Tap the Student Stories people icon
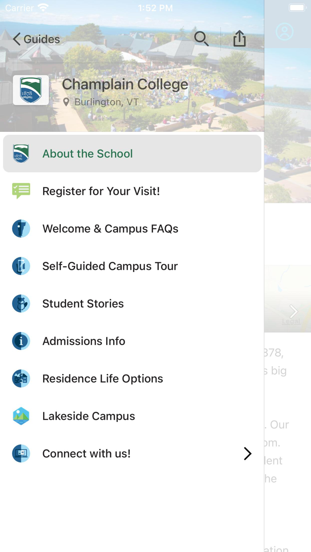311x552 pixels. [x=21, y=304]
